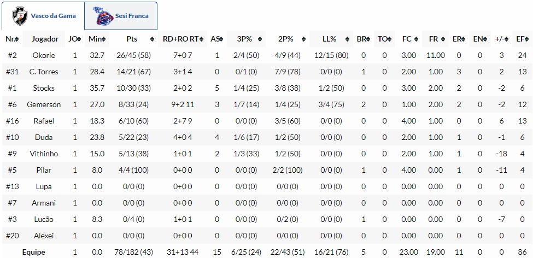The height and width of the screenshot is (258, 533).
Task: Sort by the 3P% column header
Action: [244, 39]
